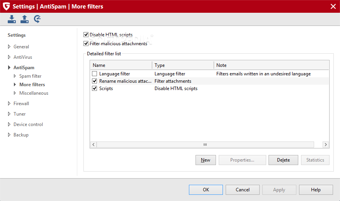Click the Apply button

coord(279,190)
